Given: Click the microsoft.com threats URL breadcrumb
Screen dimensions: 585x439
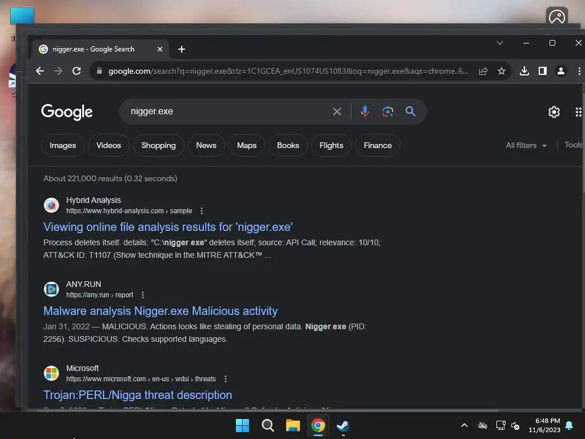Looking at the screenshot, I should pyautogui.click(x=141, y=379).
